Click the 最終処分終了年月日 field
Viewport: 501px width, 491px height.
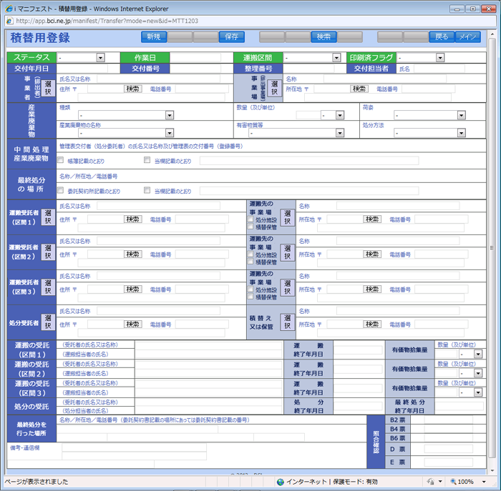[x=459, y=406]
